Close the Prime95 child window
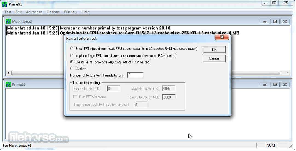The height and width of the screenshot is (151, 296). 285,84
